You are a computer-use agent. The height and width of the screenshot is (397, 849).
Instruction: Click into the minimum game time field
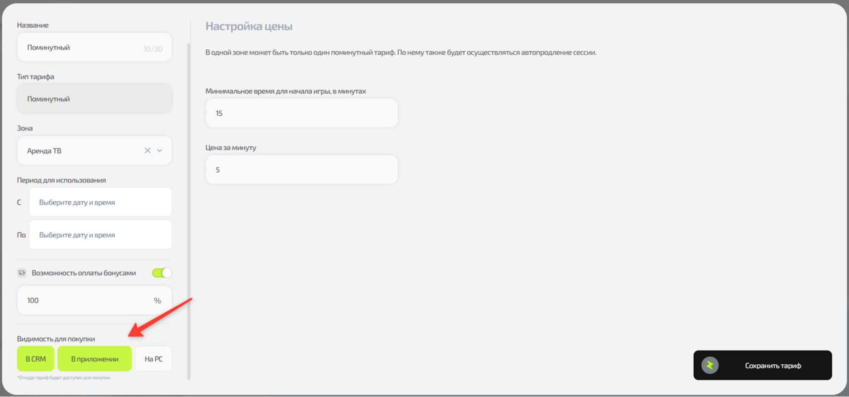302,113
